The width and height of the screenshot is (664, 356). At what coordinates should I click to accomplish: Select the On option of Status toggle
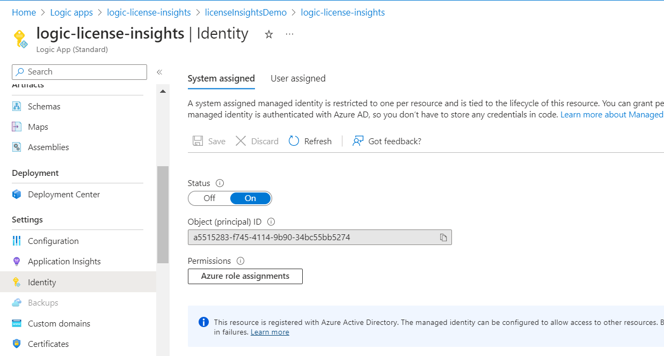click(250, 198)
